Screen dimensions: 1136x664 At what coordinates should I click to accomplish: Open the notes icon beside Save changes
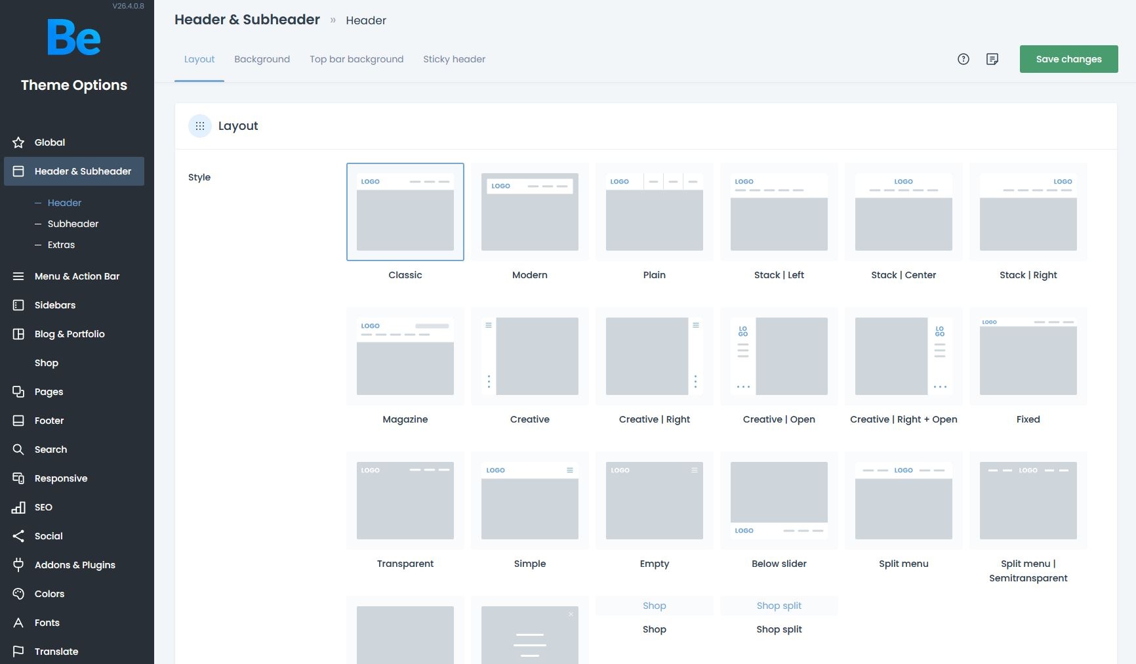[x=992, y=59]
